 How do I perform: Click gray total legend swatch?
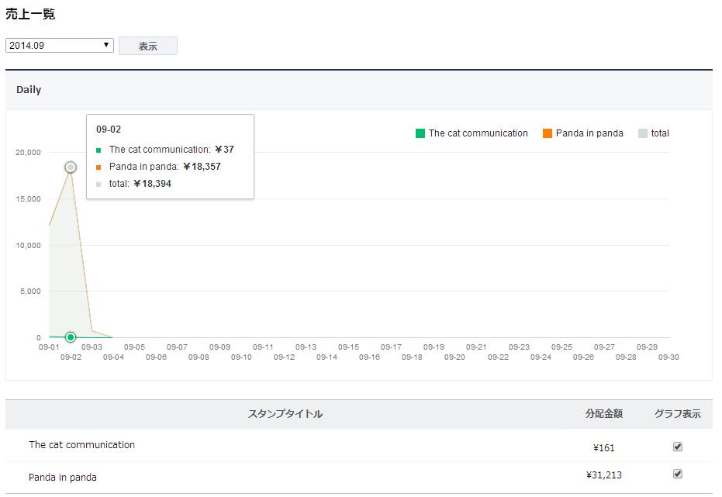pos(643,133)
